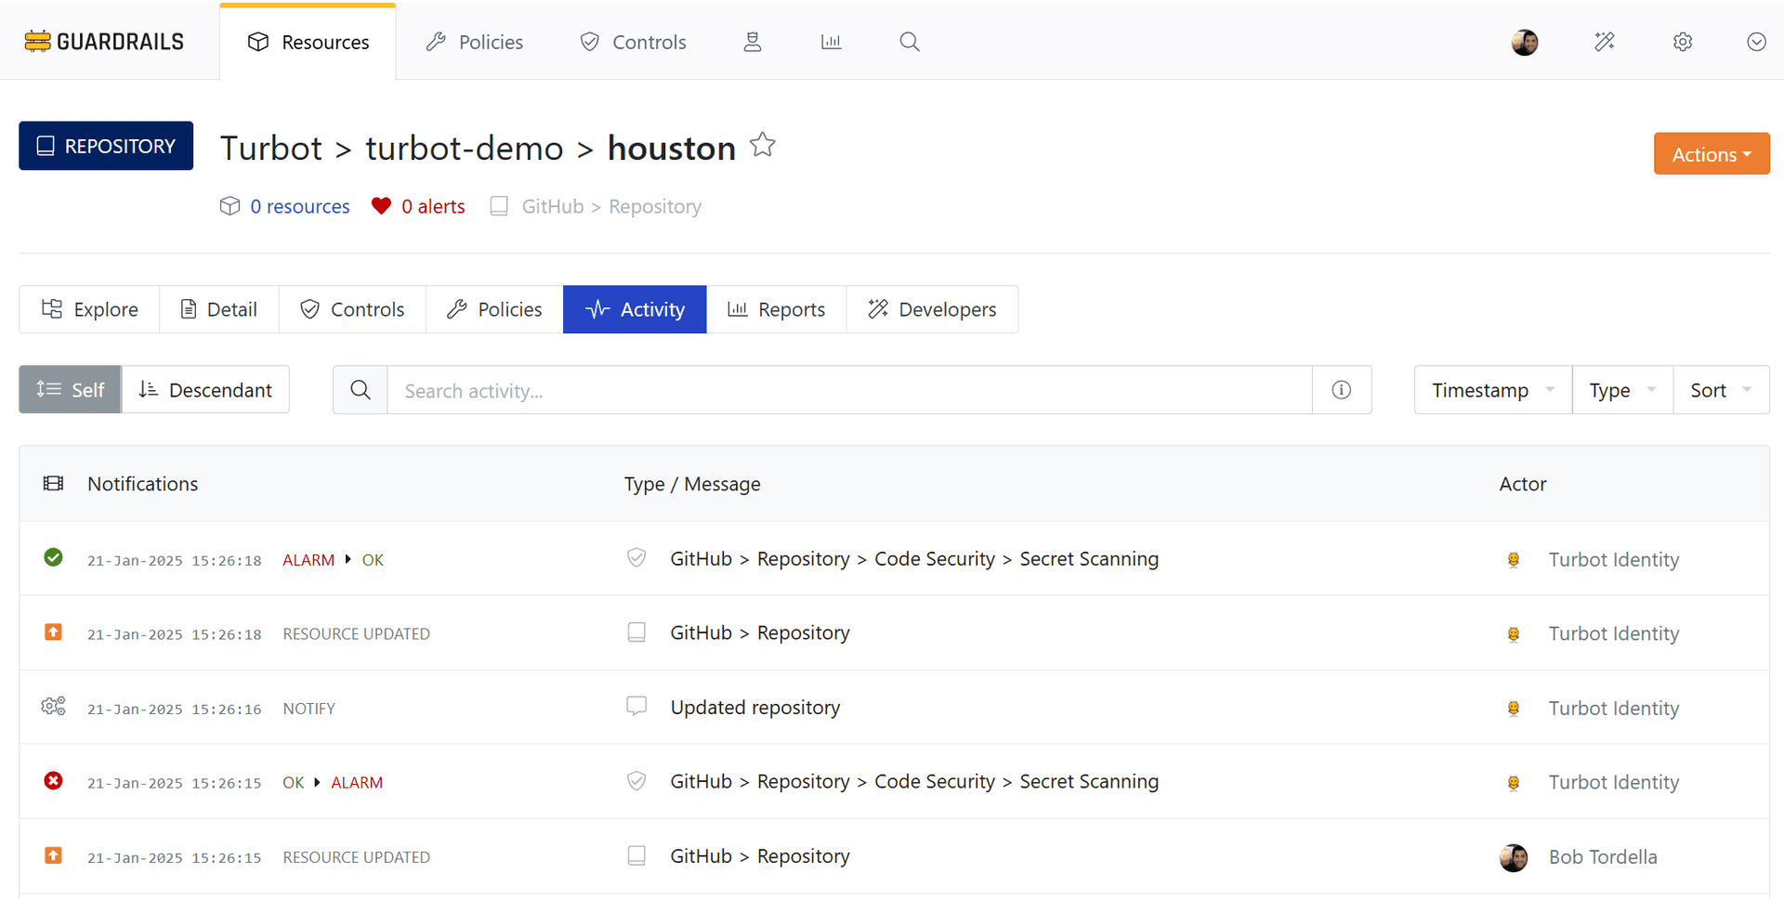The width and height of the screenshot is (1784, 899).
Task: Open the settings gear in the top bar
Action: [x=1682, y=41]
